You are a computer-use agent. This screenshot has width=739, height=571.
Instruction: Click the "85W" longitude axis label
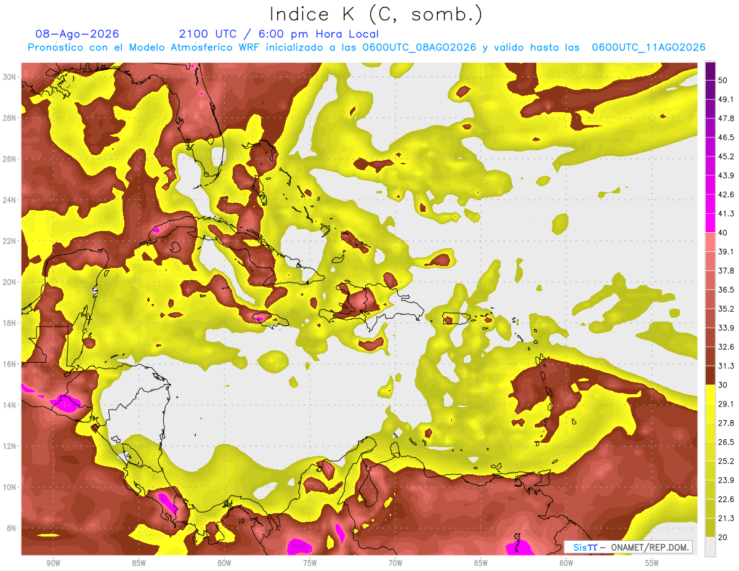(x=139, y=564)
